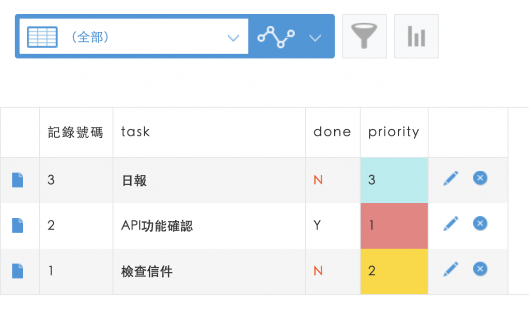Edit the API功能確認 record with pencil
Screen dimensions: 529x309
pos(450,224)
